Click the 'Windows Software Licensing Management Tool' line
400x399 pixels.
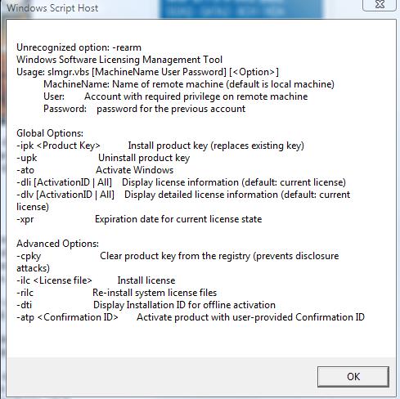pos(119,60)
